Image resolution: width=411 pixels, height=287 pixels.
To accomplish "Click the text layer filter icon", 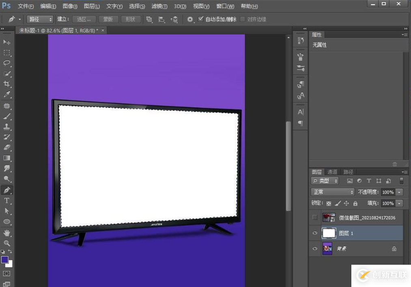I will [369, 181].
